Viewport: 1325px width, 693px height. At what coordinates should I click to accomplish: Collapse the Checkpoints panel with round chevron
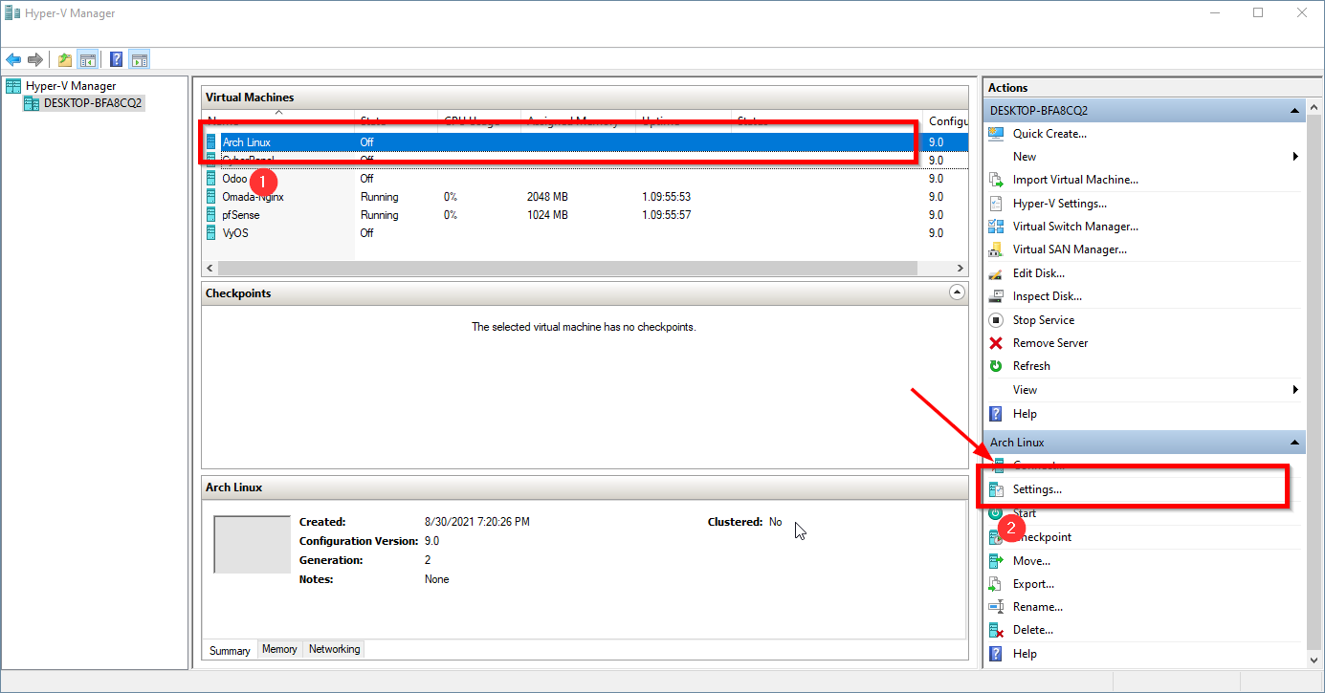(957, 292)
